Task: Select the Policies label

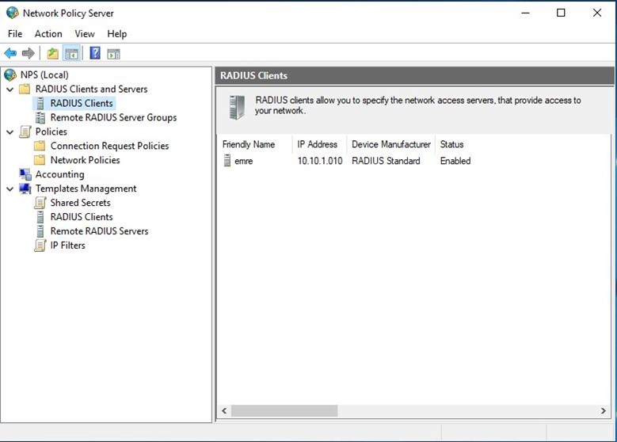Action: [51, 131]
